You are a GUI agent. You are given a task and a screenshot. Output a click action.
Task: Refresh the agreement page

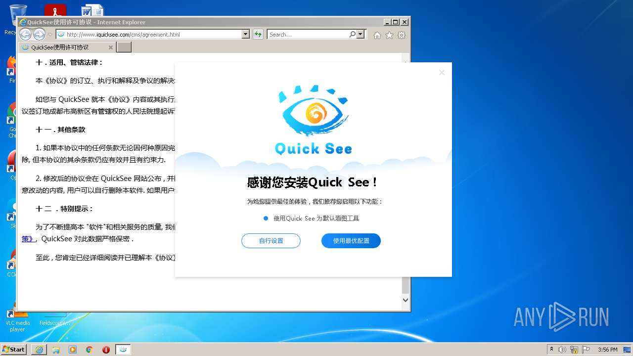tap(258, 34)
